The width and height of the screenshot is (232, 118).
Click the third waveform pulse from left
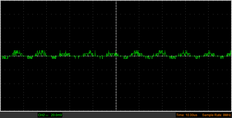65,54
